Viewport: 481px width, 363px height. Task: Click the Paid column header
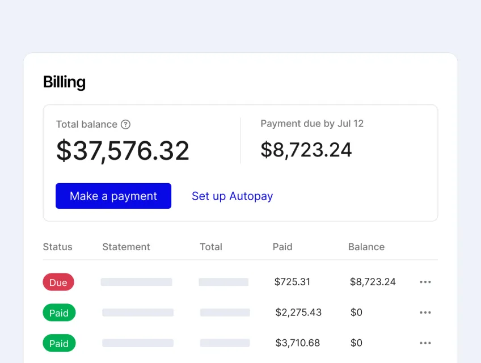coord(282,247)
